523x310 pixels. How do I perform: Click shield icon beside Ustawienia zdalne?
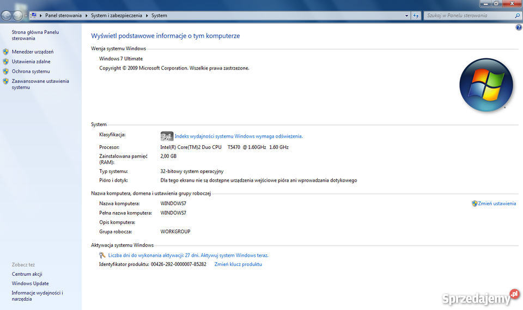pos(5,61)
